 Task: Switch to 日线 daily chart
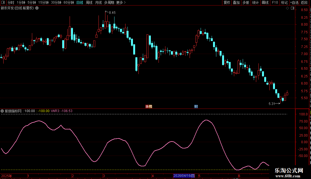pyautogui.click(x=80, y=2)
